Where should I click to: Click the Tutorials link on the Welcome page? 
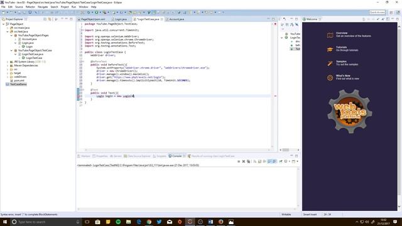341,47
